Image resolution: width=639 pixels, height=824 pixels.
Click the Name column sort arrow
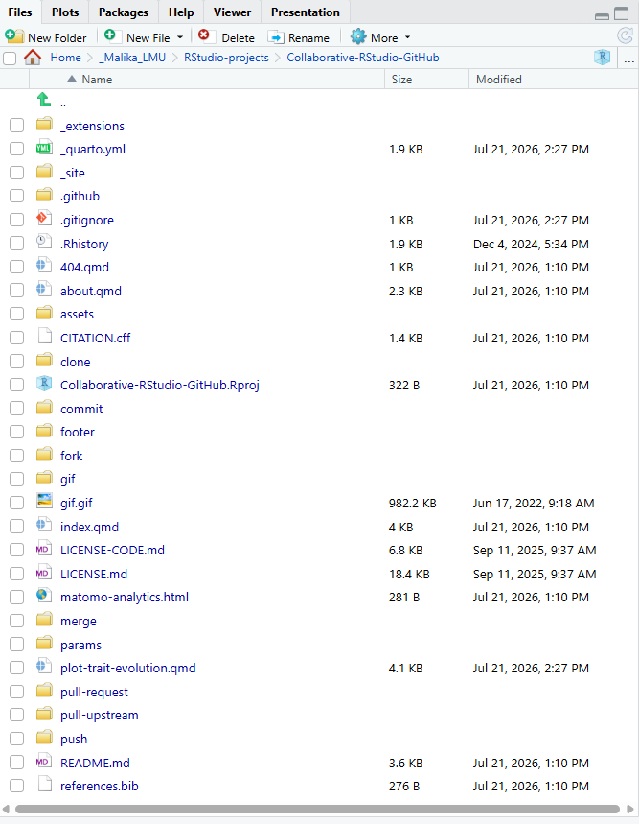click(x=72, y=79)
